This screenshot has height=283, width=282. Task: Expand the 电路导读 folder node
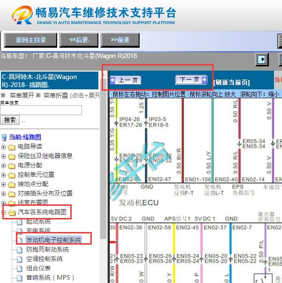pyautogui.click(x=3, y=147)
